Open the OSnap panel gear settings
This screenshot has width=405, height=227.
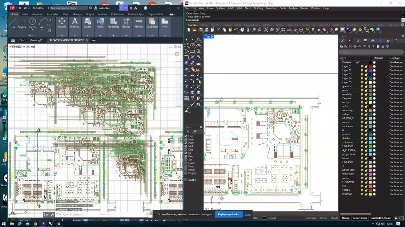[201, 127]
